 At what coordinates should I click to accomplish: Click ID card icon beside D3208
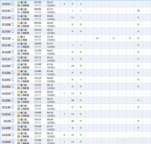[x=13, y=23]
